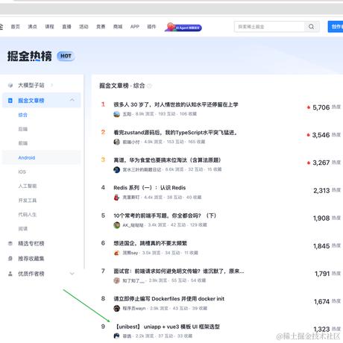The width and height of the screenshot is (343, 343).
Task: Click the info icon beside 掘金文章榜·综合
Action: [149, 86]
